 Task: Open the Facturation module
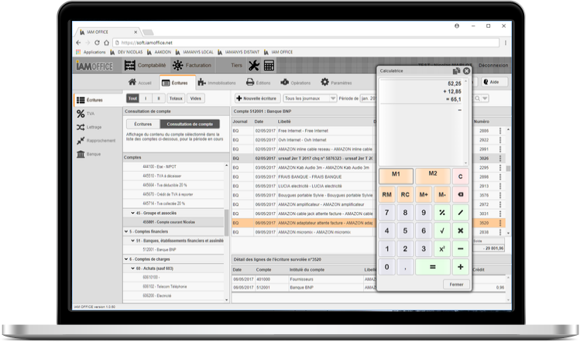pos(190,66)
